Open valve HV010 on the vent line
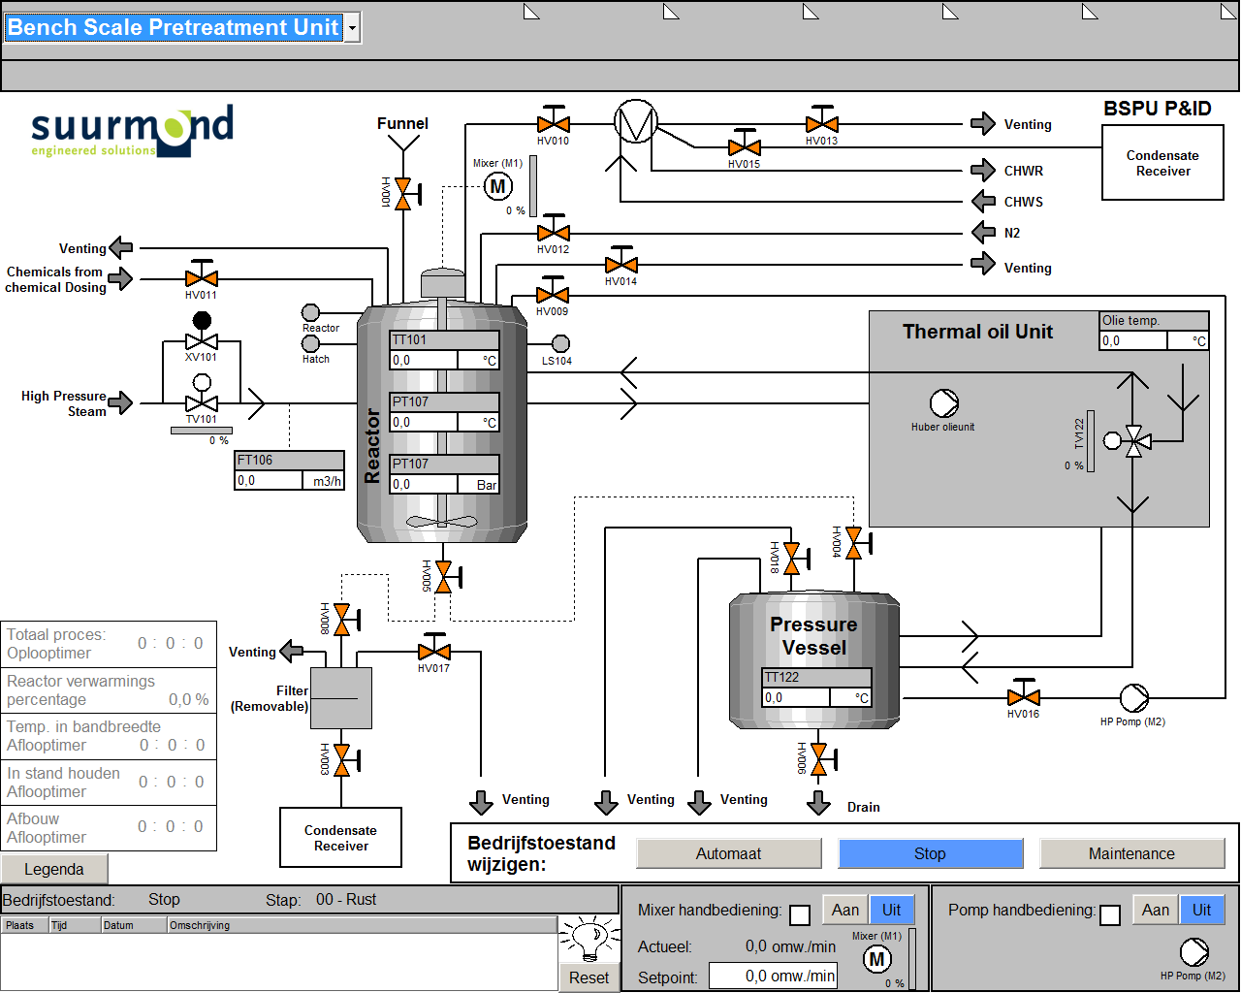The width and height of the screenshot is (1241, 993). (x=554, y=122)
